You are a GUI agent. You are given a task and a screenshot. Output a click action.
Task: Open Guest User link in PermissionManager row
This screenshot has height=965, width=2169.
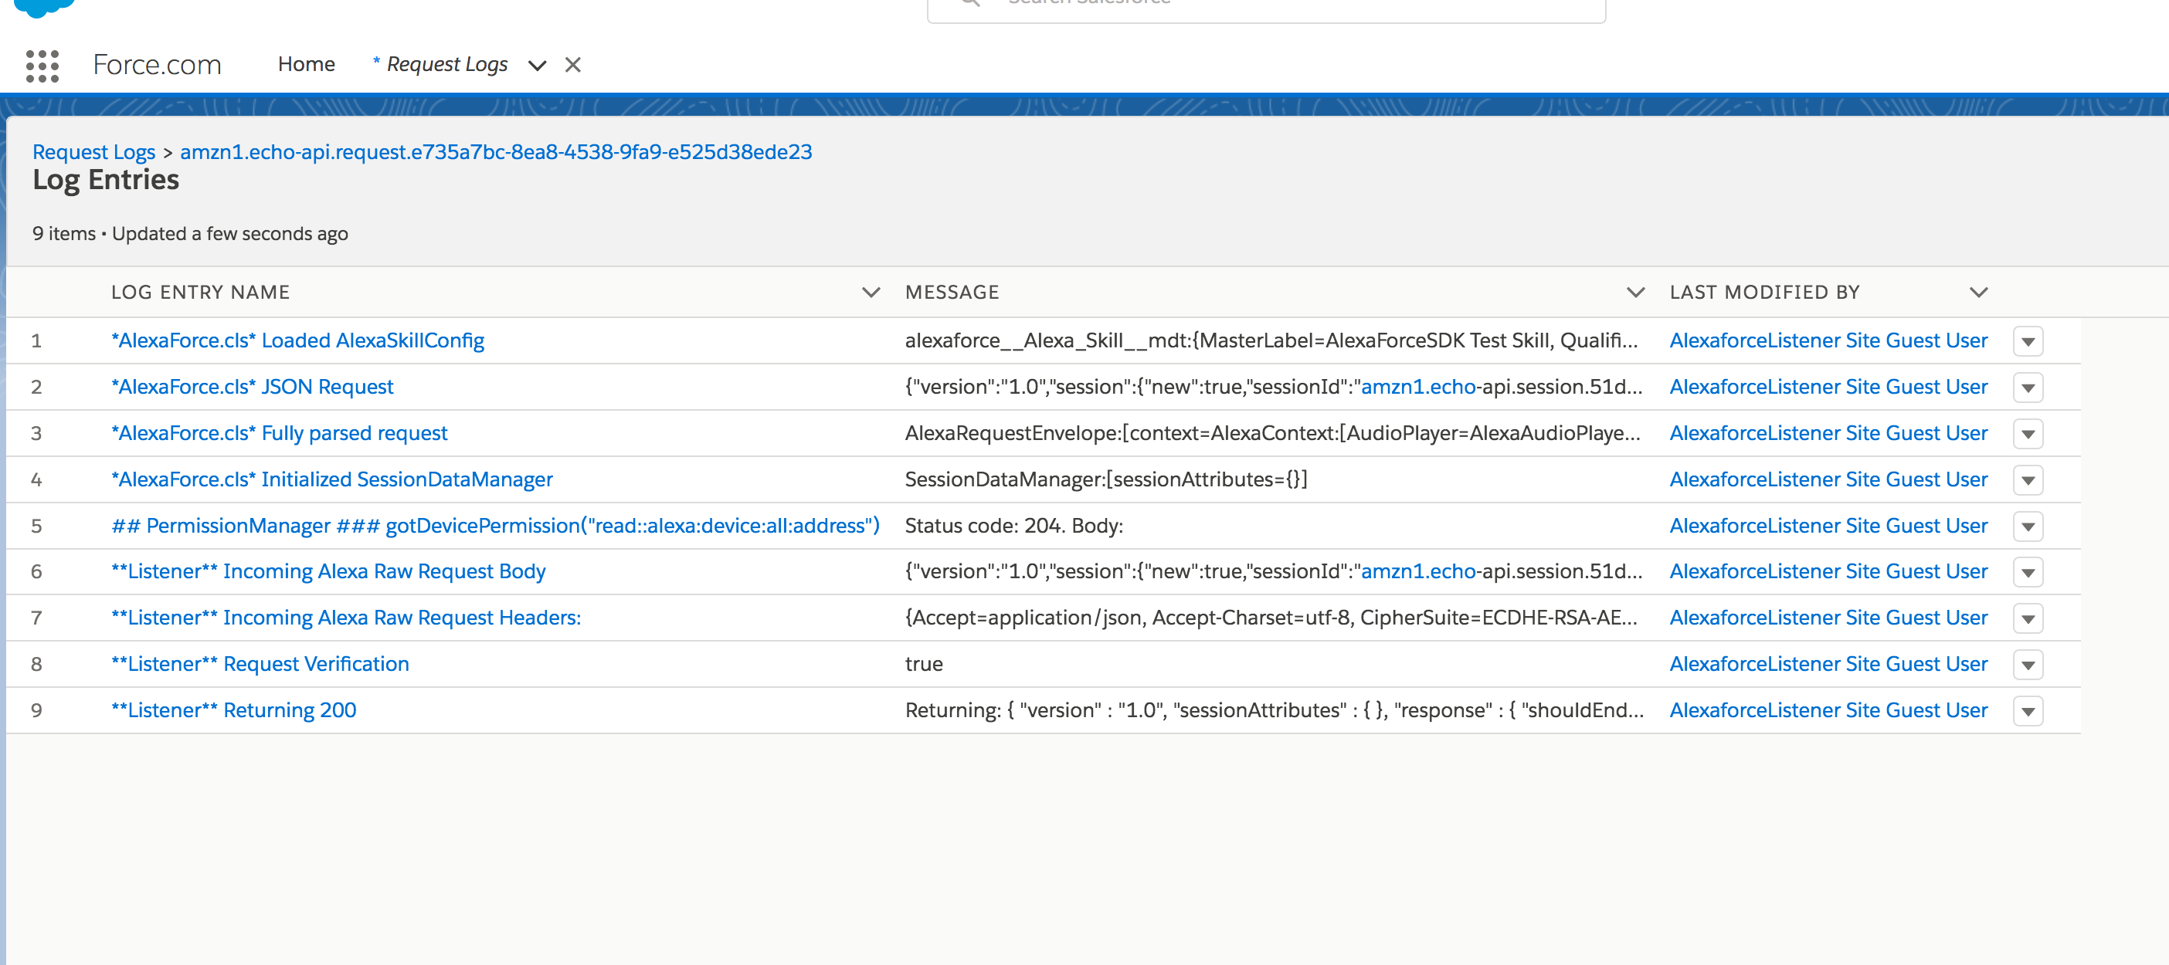(x=1828, y=525)
